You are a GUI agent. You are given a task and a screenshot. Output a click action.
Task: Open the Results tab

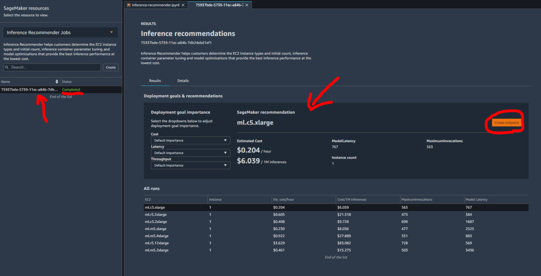coord(155,81)
